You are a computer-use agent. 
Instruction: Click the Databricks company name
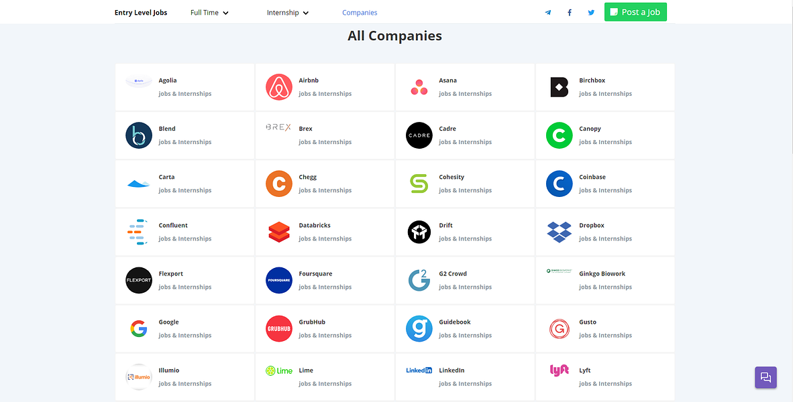[x=315, y=225]
